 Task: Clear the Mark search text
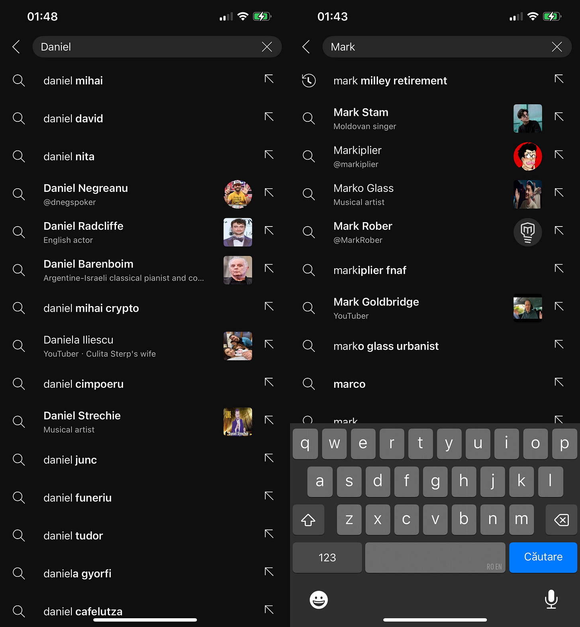(x=557, y=47)
